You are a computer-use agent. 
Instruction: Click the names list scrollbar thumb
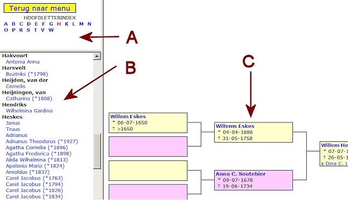pyautogui.click(x=97, y=151)
